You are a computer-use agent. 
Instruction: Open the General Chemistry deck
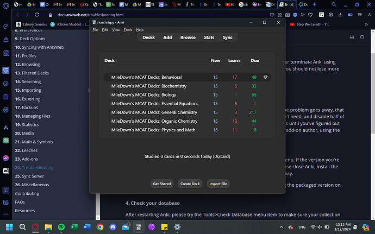(x=154, y=112)
